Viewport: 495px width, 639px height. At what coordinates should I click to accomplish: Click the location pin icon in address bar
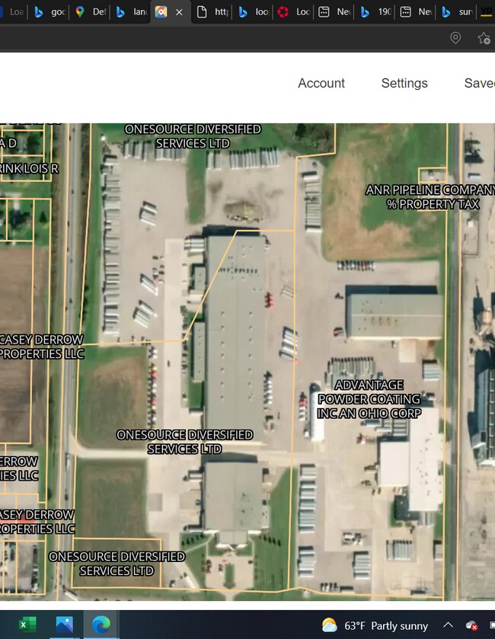tap(455, 38)
